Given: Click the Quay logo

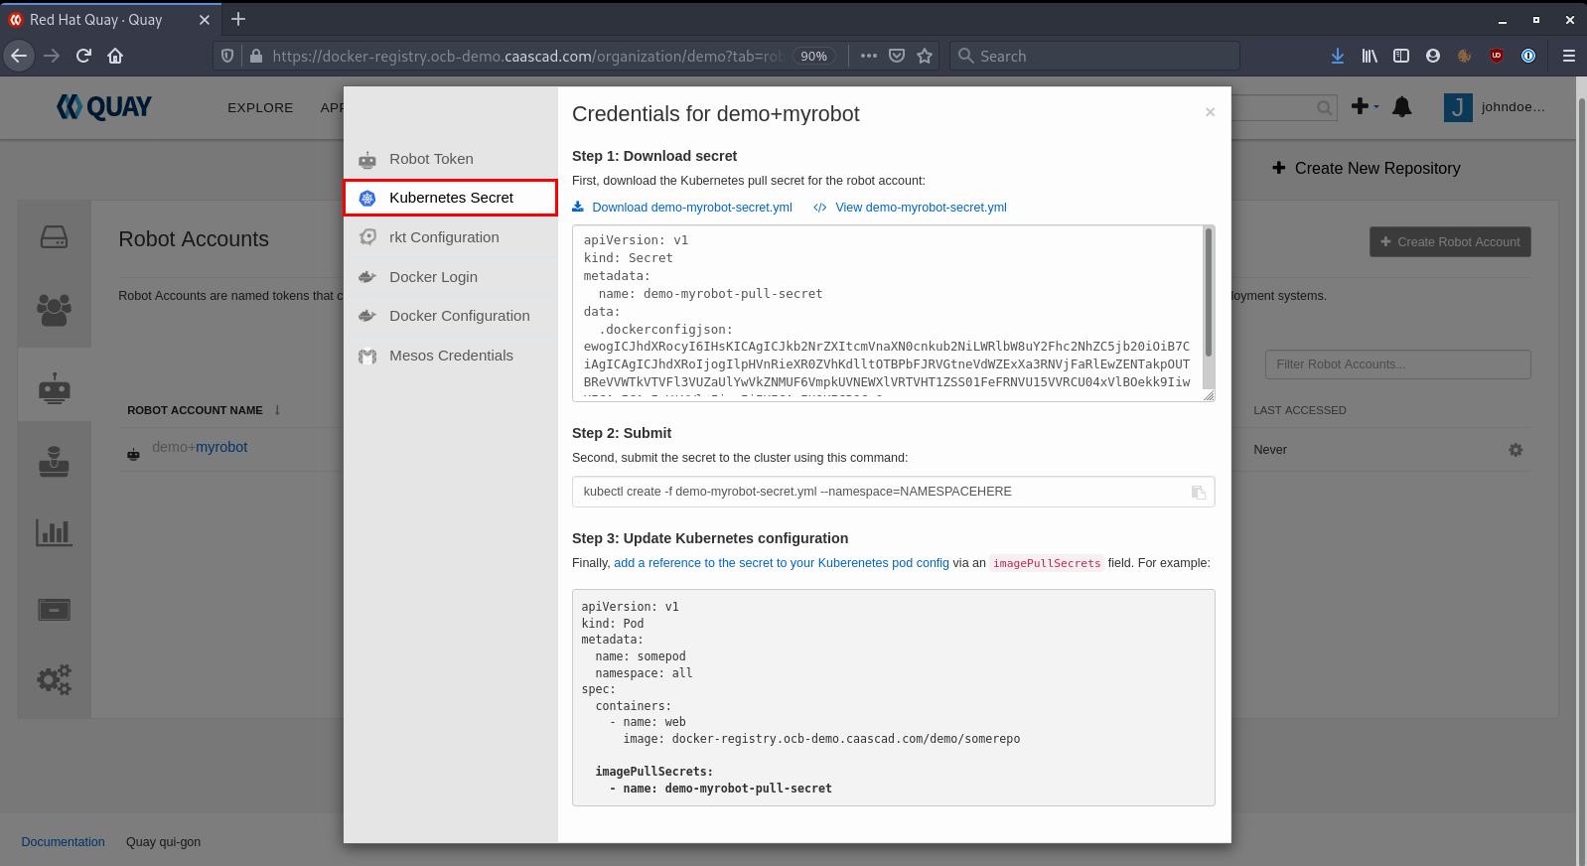Looking at the screenshot, I should pyautogui.click(x=104, y=107).
